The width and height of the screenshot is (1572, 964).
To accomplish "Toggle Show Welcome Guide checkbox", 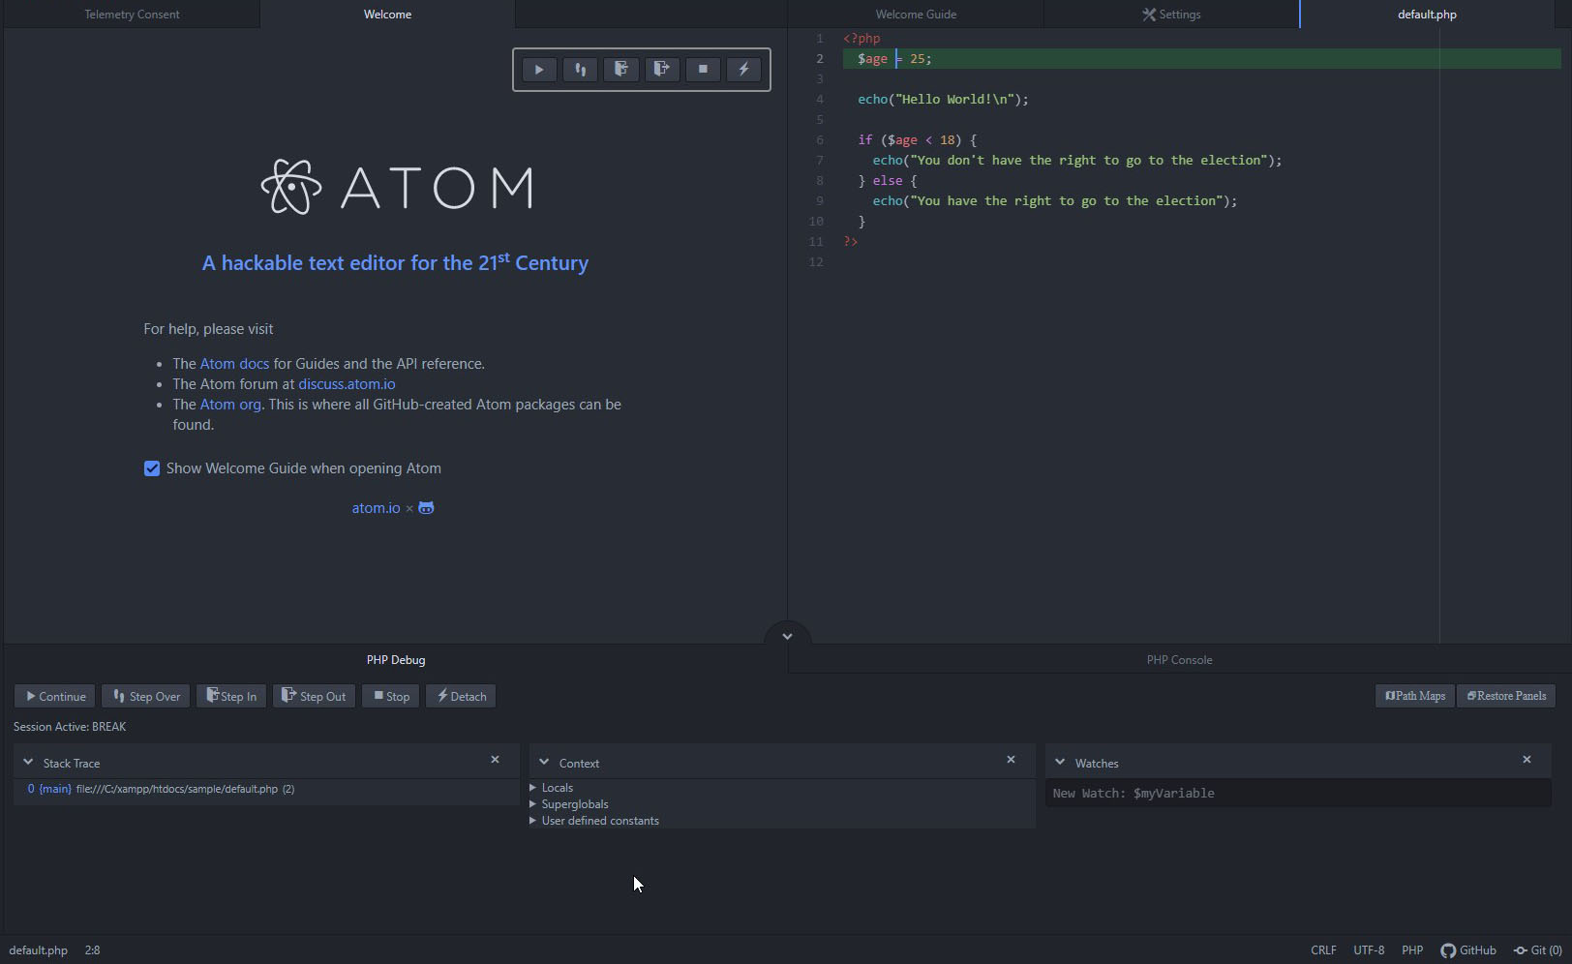I will (152, 468).
